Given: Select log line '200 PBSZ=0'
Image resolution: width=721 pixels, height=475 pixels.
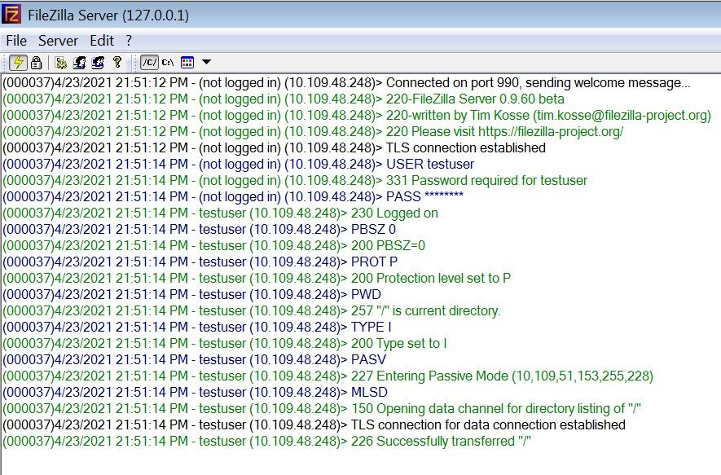Looking at the screenshot, I should pyautogui.click(x=213, y=246).
